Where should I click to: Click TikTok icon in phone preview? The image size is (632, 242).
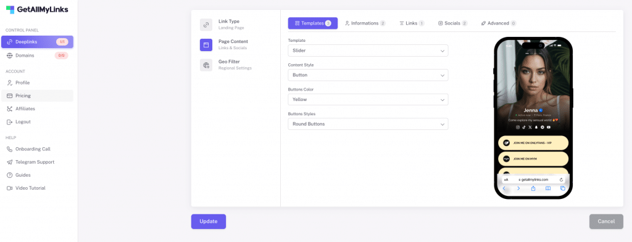524,127
